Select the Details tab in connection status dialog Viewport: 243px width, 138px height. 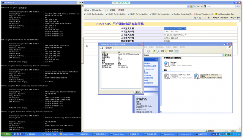[x=109, y=48]
